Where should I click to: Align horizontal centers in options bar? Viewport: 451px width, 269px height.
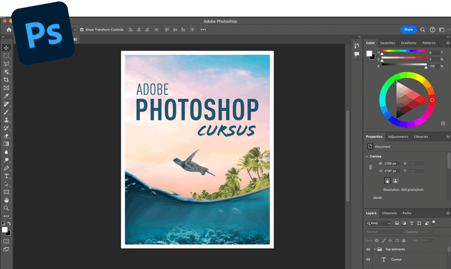point(139,29)
